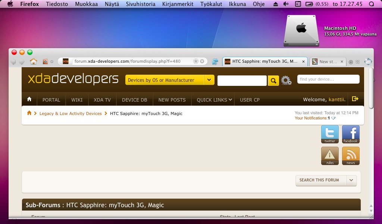Click Firefox's home button in the toolbar

(x=33, y=61)
